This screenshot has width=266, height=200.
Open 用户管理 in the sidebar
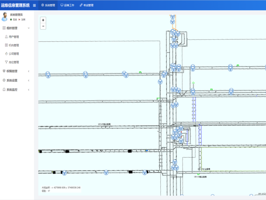click(14, 37)
